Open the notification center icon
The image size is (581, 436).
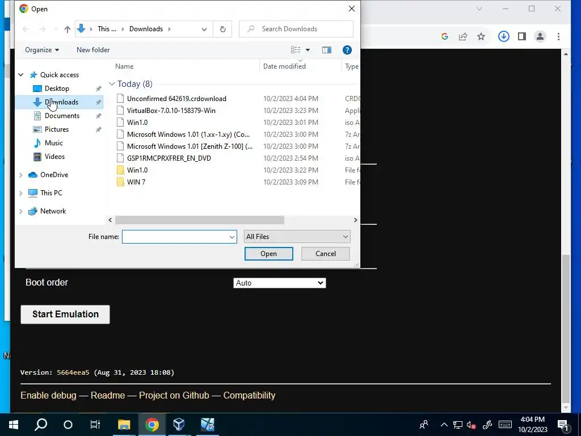pyautogui.click(x=563, y=425)
